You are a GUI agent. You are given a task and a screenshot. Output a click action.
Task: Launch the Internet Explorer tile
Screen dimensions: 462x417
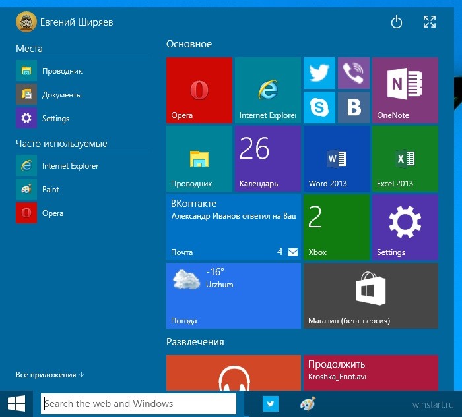click(268, 90)
